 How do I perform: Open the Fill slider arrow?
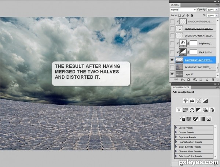point(217,15)
